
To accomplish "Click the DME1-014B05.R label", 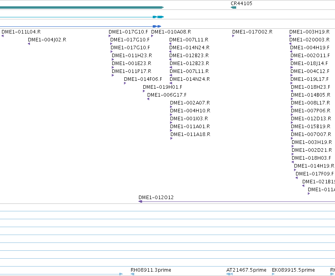I will (x=311, y=95).
